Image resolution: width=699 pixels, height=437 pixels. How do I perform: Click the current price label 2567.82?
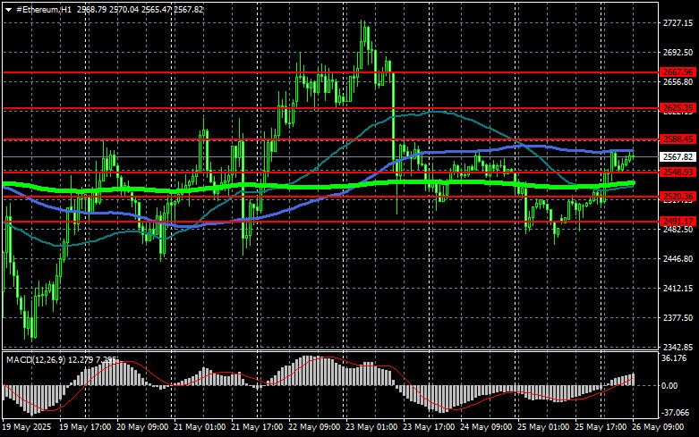(x=678, y=156)
